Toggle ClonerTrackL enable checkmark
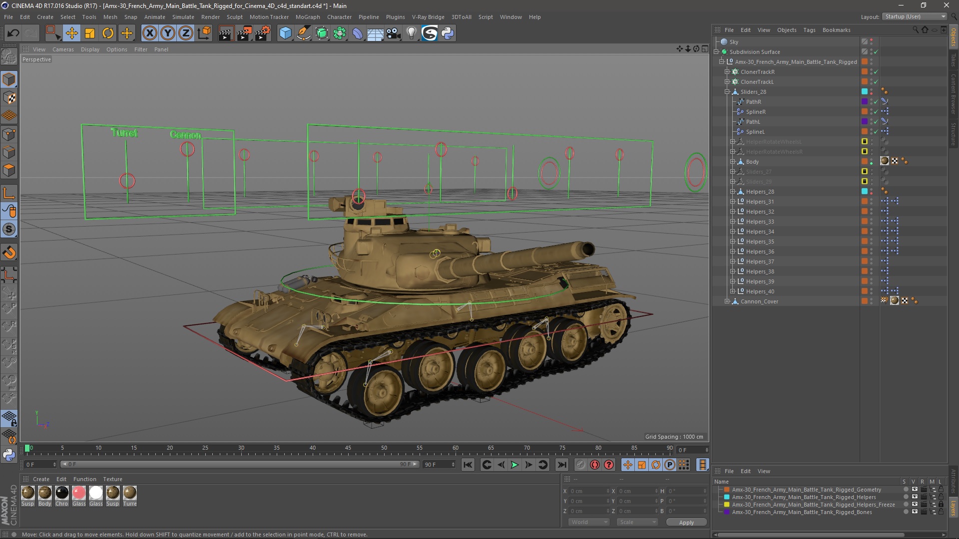 click(876, 82)
